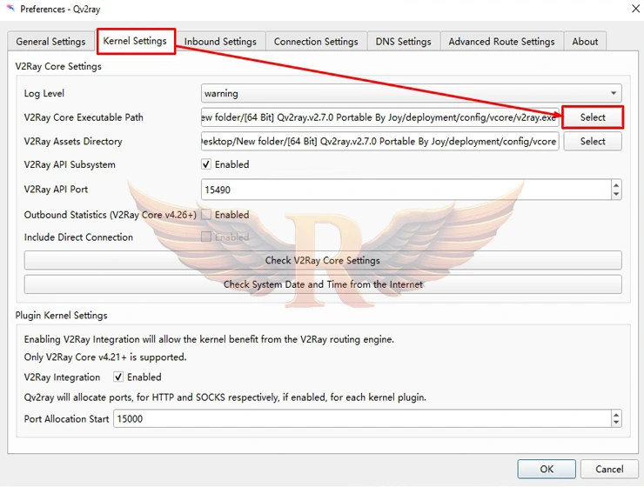Image resolution: width=644 pixels, height=487 pixels.
Task: Click into the V2Ray Core Executable Path field
Action: click(379, 117)
